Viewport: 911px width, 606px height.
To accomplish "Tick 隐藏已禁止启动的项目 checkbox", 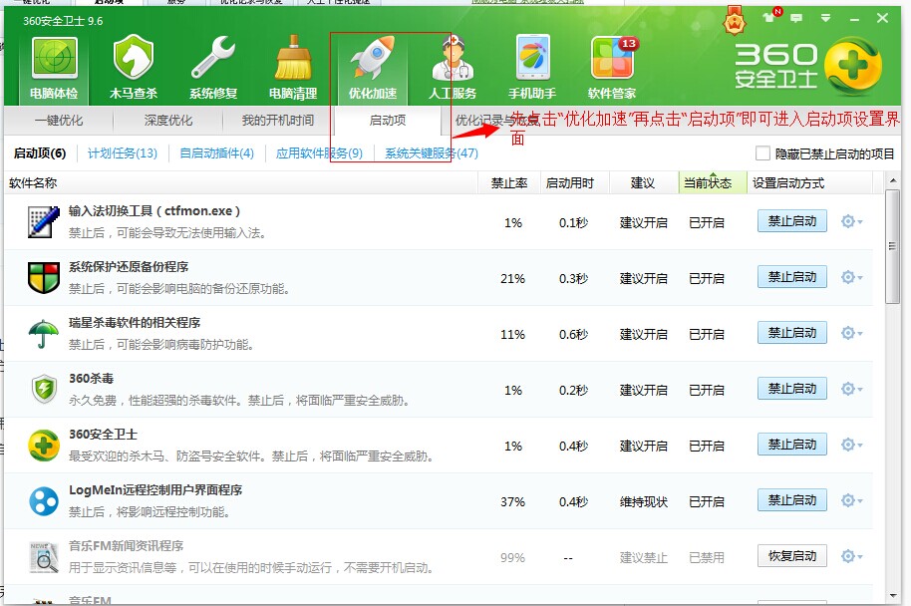I will pyautogui.click(x=762, y=153).
